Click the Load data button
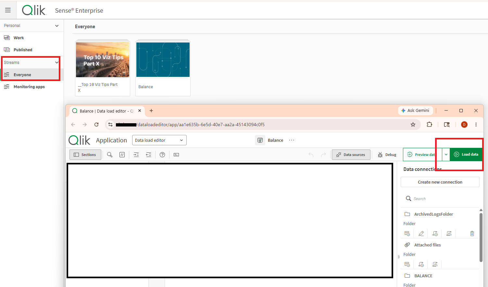This screenshot has width=488, height=287. (466, 155)
